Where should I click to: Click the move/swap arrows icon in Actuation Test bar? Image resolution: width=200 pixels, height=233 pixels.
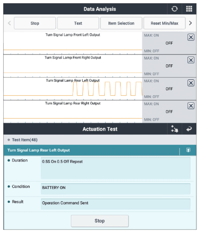(174, 129)
